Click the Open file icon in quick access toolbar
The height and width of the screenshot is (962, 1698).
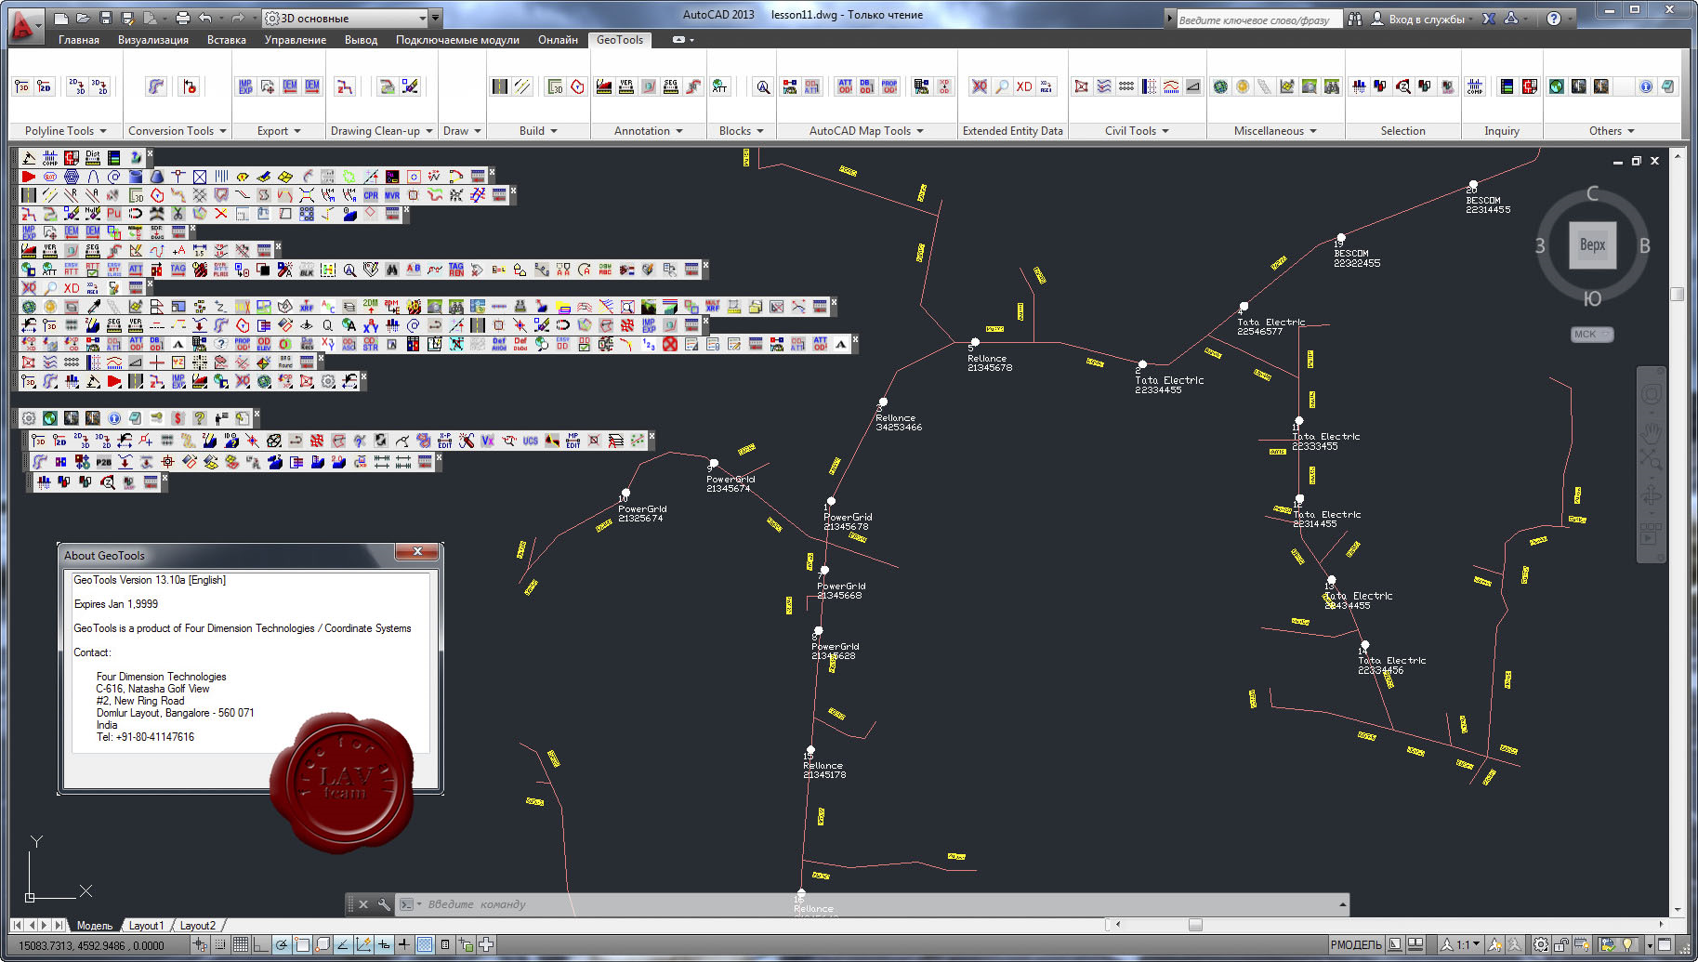83,18
